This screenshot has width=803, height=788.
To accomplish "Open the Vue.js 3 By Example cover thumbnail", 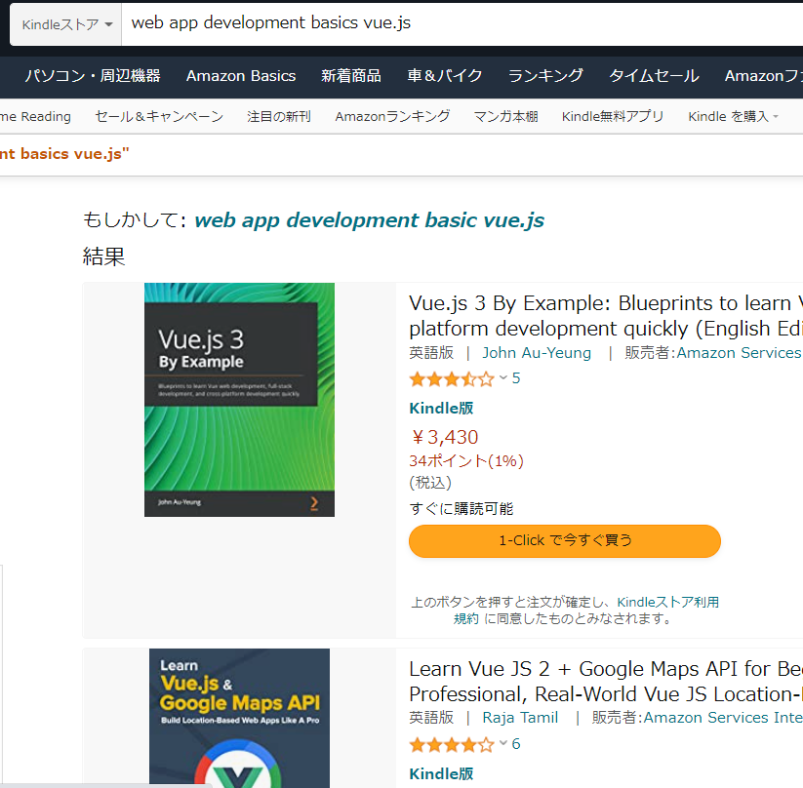I will [x=239, y=400].
